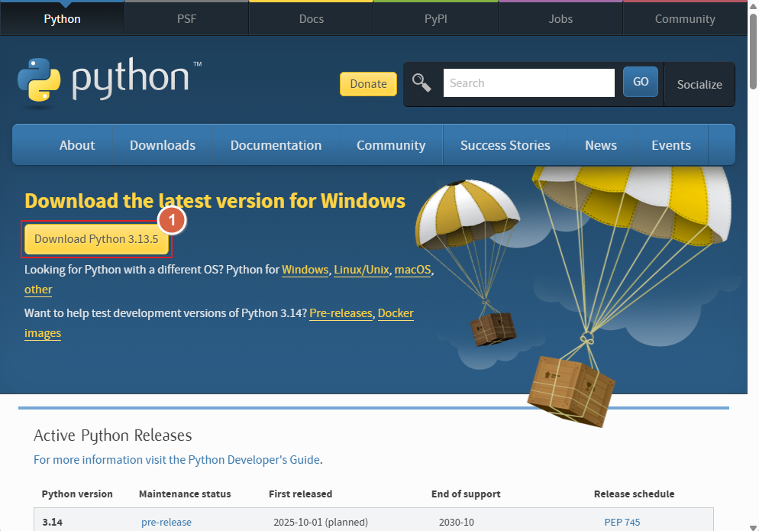Screen dimensions: 759x531
Task: Open Community in main navigation bar
Action: pyautogui.click(x=391, y=145)
